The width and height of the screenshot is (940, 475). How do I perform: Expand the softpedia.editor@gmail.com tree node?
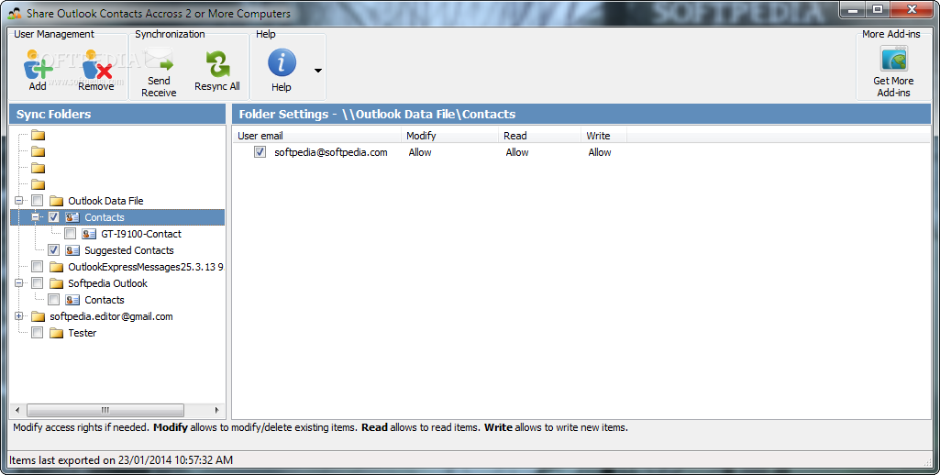[19, 316]
